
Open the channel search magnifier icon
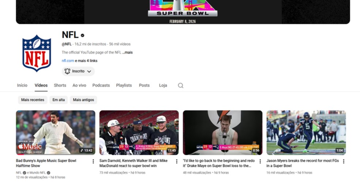pyautogui.click(x=181, y=85)
